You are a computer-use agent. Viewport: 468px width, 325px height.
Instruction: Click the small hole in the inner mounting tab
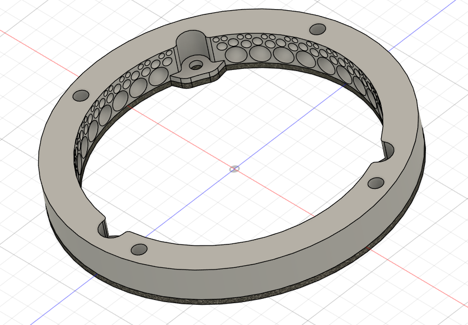(196, 65)
